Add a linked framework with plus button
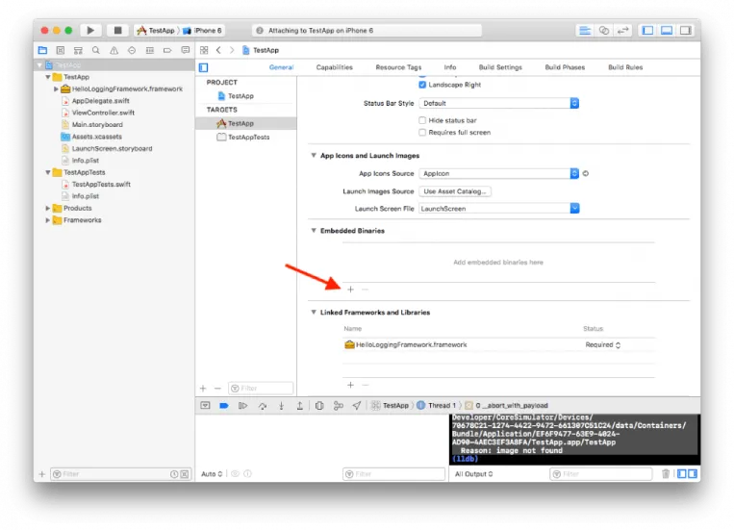The width and height of the screenshot is (734, 530). [350, 385]
